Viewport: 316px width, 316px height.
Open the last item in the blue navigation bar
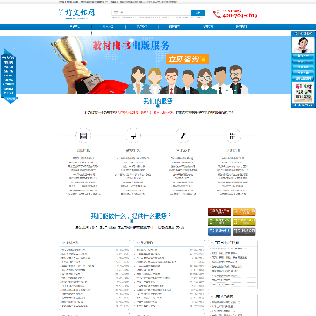[x=241, y=27]
